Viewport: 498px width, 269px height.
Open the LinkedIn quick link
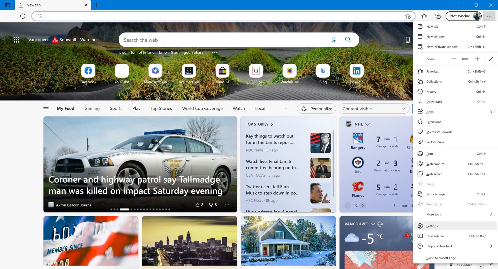coord(356,71)
